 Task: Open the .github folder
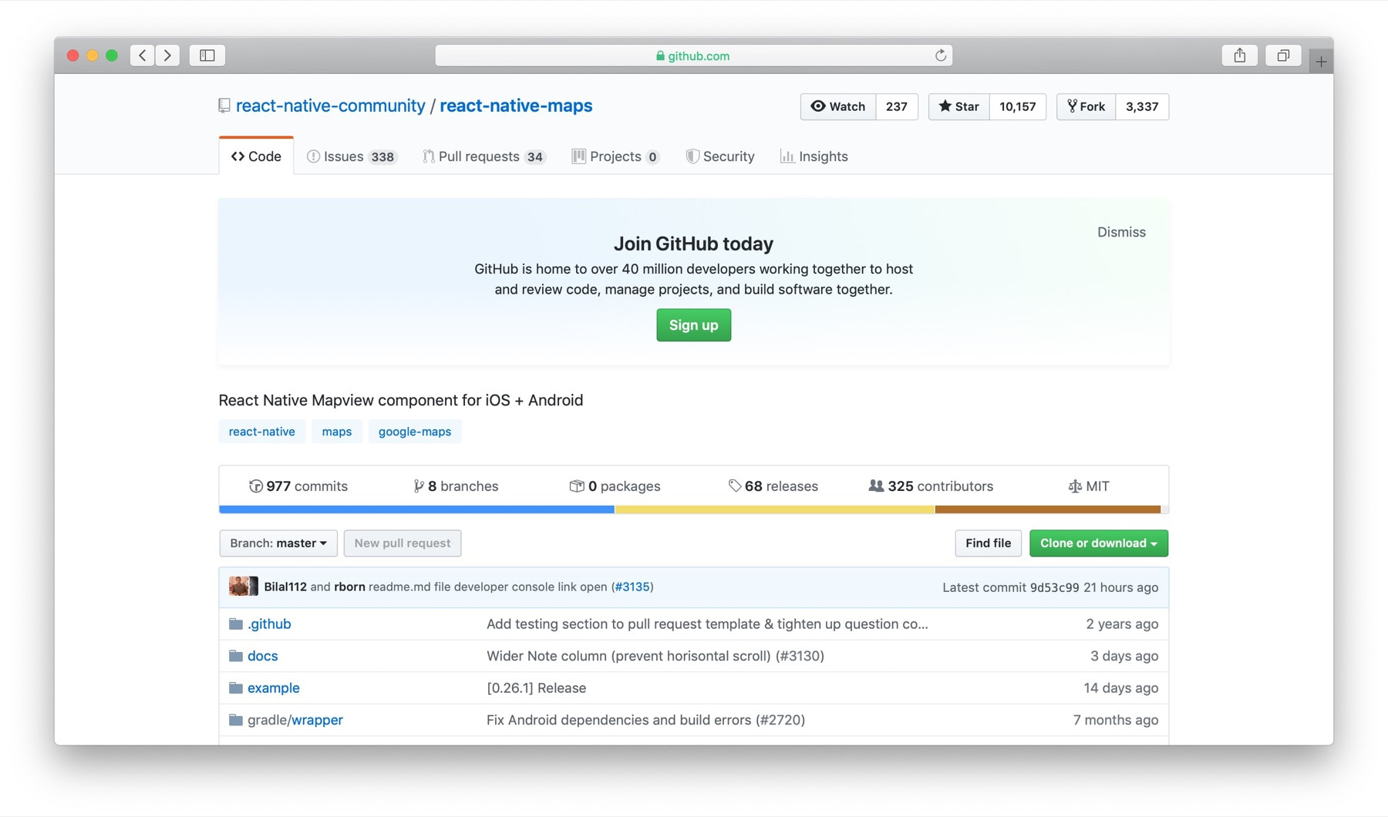coord(269,624)
